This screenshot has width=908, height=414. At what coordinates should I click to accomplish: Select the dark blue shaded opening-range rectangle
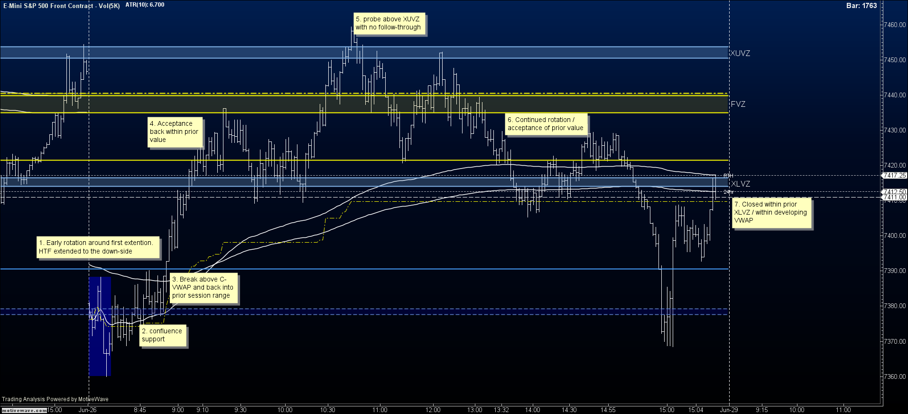click(x=100, y=327)
